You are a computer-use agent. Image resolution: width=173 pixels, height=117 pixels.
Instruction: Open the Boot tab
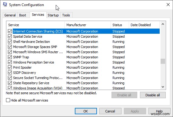[x=23, y=15]
